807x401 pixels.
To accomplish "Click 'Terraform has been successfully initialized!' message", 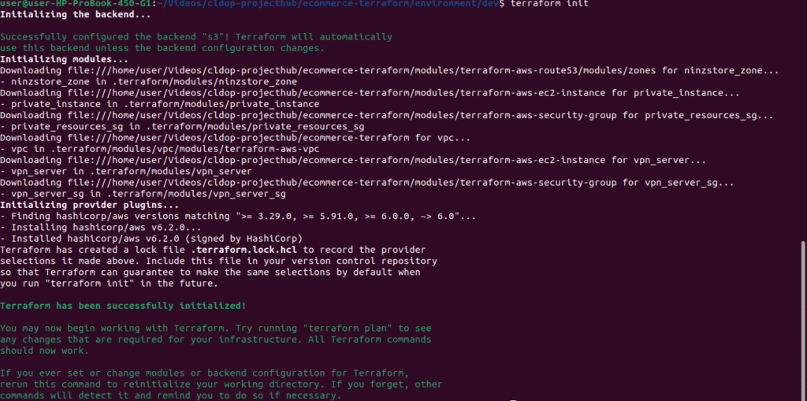I will pyautogui.click(x=123, y=306).
